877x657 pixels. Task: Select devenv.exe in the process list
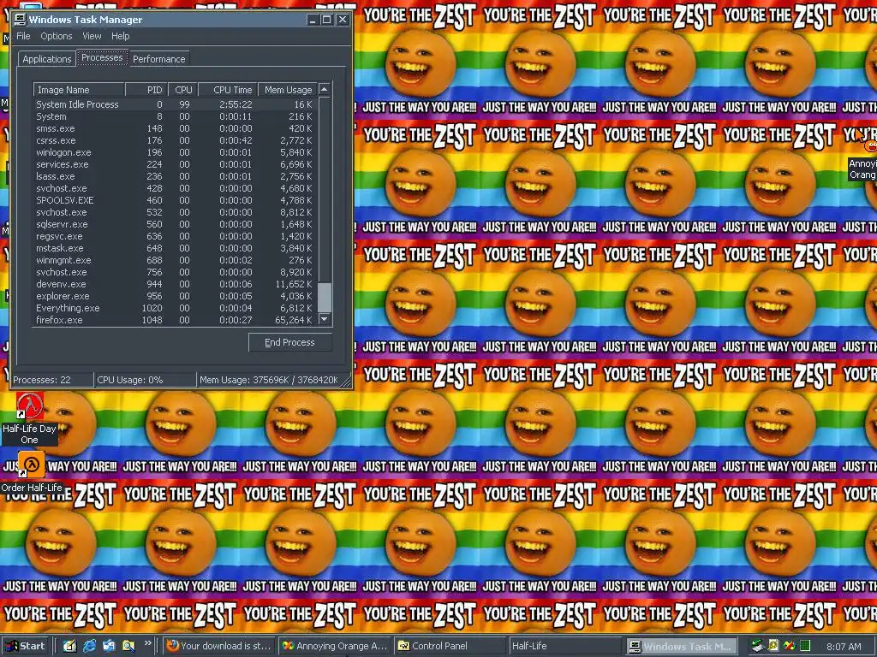175,284
